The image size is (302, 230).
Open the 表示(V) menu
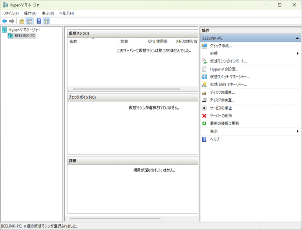(x=48, y=13)
